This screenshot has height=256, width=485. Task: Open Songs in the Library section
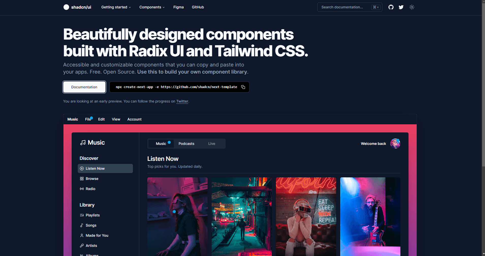pos(105,225)
